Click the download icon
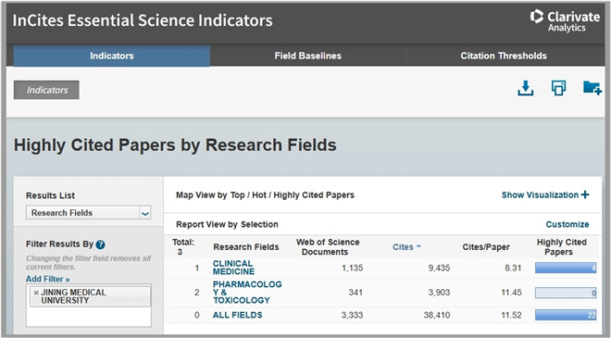The width and height of the screenshot is (611, 338). [x=525, y=88]
